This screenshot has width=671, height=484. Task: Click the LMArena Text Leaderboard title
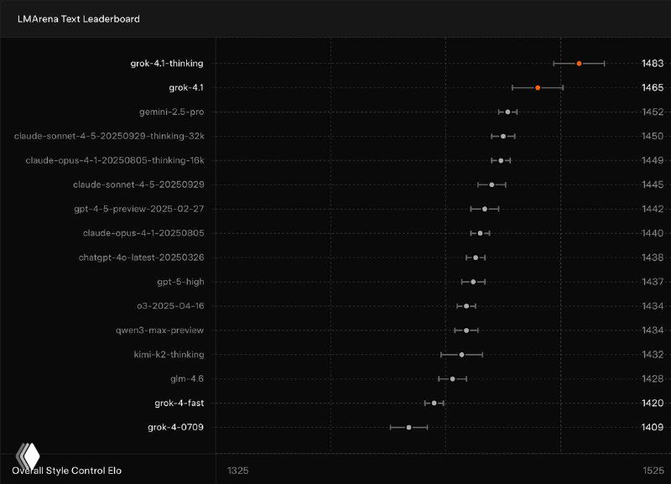point(79,18)
